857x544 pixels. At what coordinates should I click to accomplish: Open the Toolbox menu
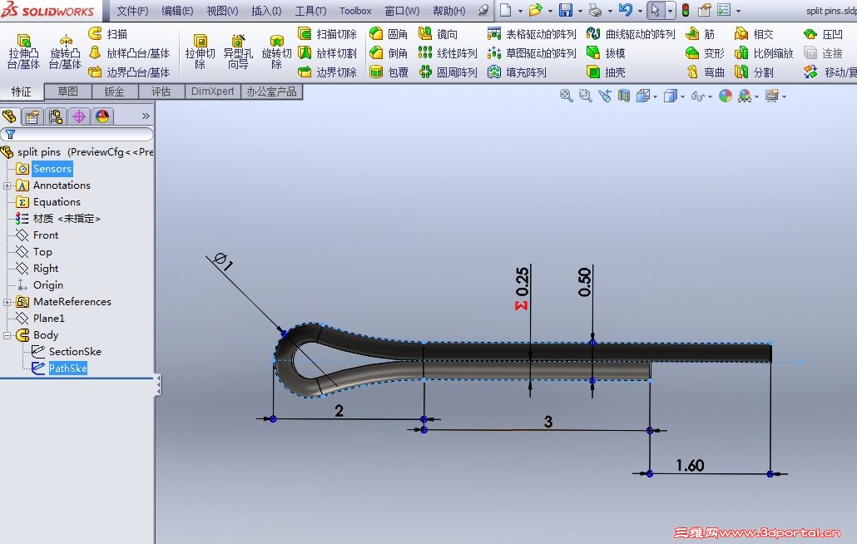click(x=355, y=10)
